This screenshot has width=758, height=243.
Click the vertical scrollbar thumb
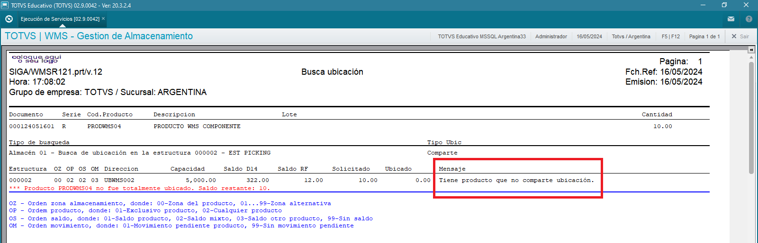(751, 117)
